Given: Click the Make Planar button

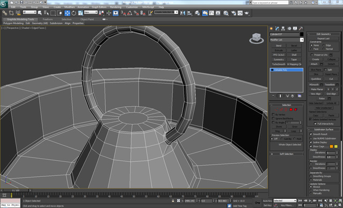Looking at the screenshot, I should [x=317, y=89].
